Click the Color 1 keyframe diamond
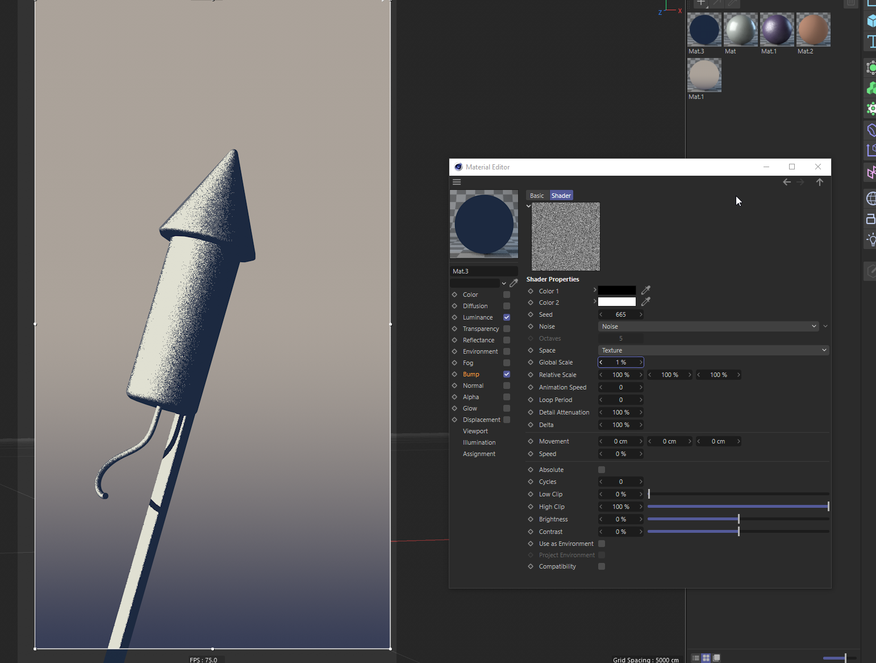876x663 pixels. [x=531, y=291]
